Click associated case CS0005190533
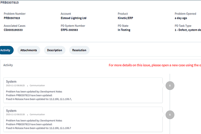This screenshot has height=134, width=201. click(13, 30)
